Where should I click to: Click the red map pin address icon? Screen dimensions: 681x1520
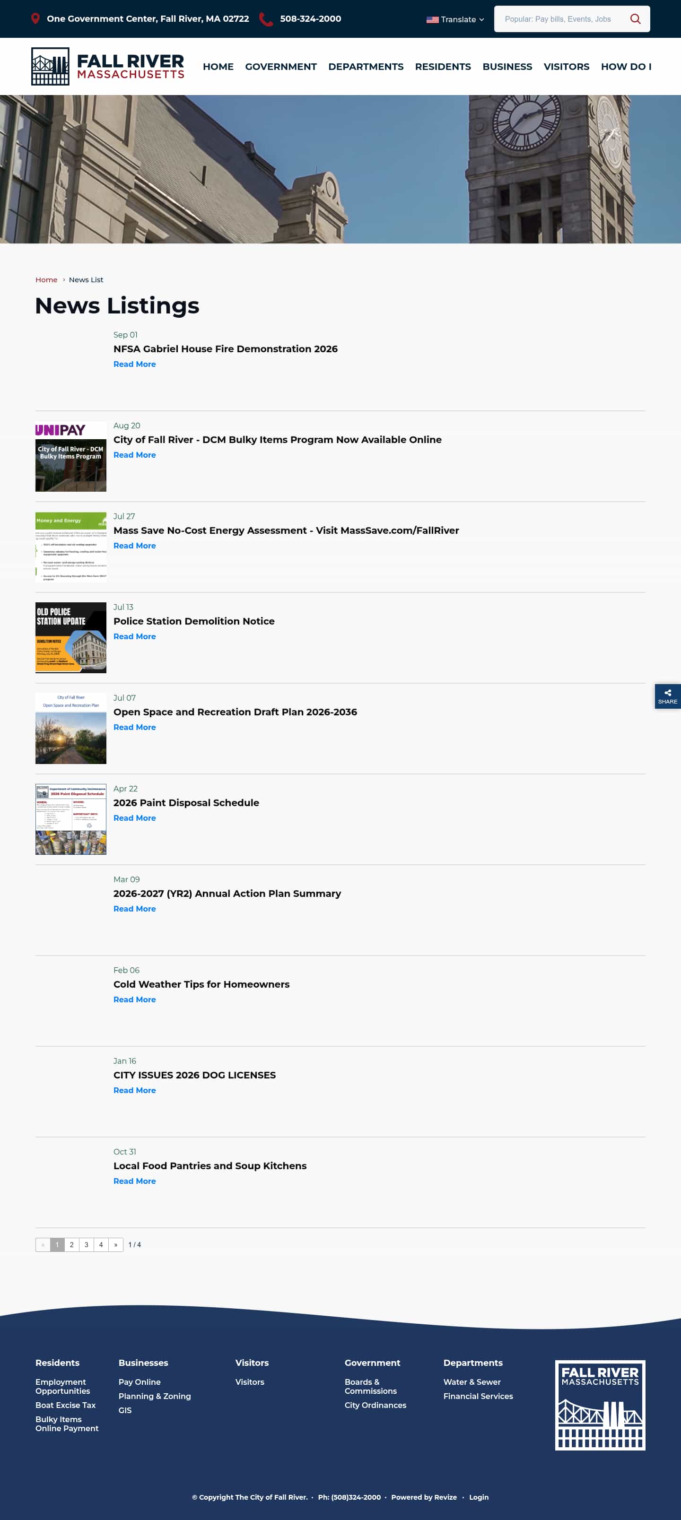coord(35,19)
